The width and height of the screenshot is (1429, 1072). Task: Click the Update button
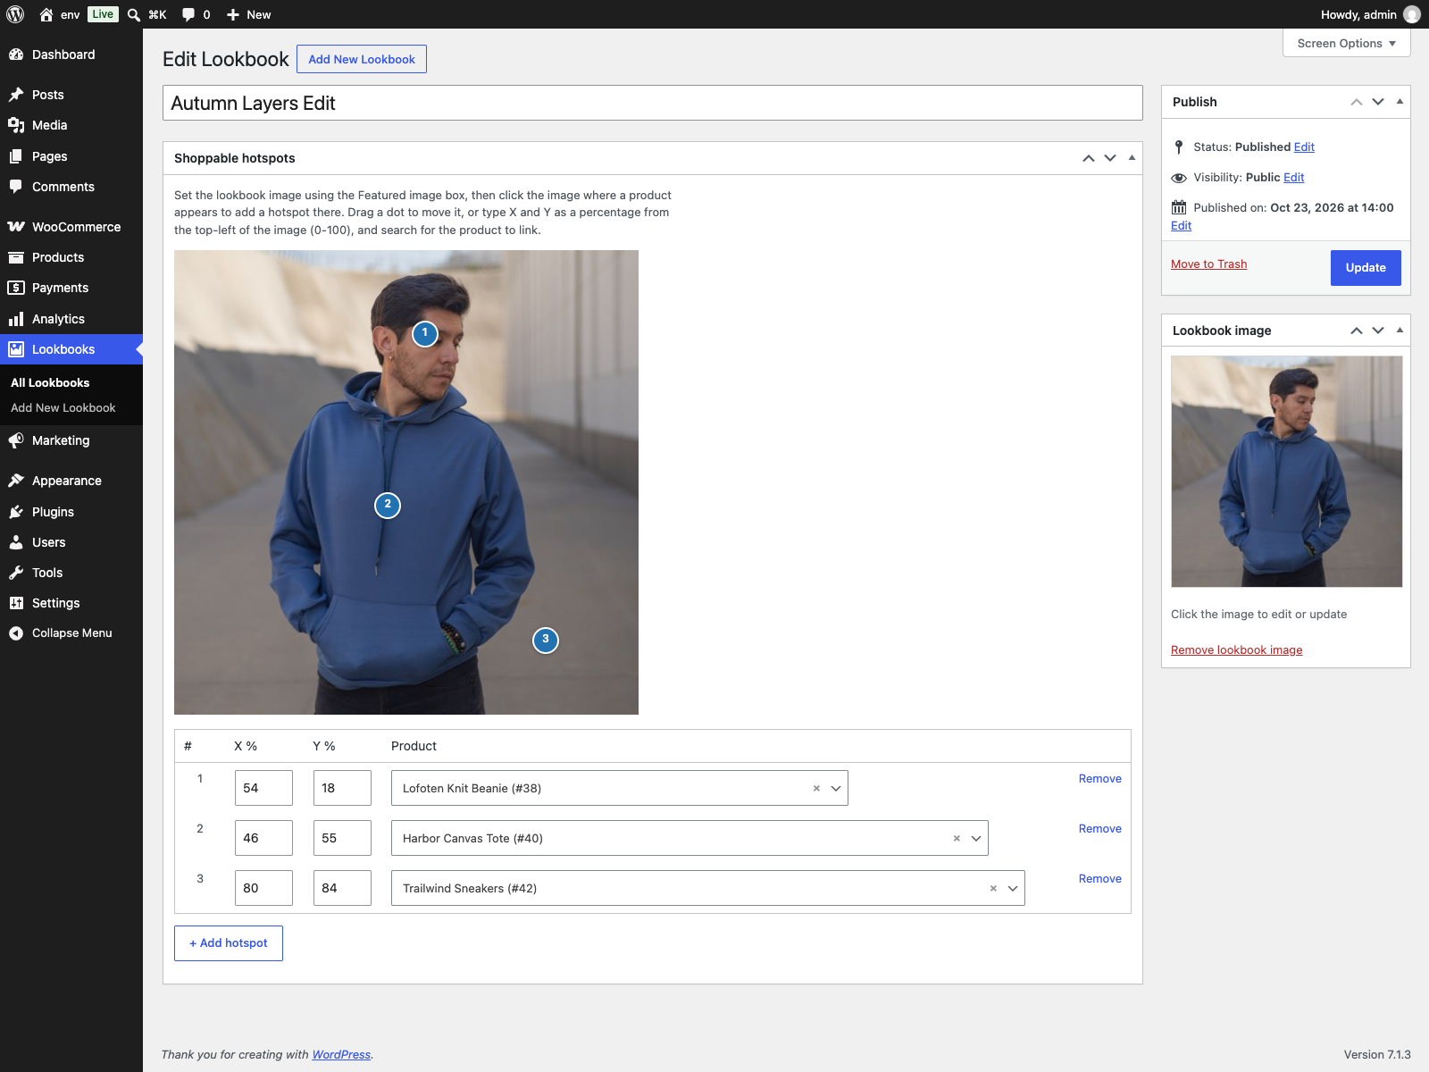tap(1366, 268)
